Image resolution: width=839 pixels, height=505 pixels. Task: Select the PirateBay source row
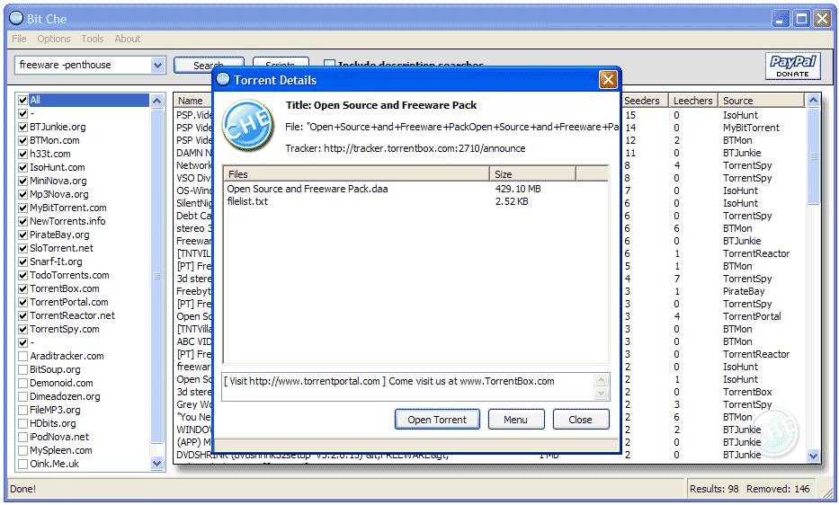(743, 291)
